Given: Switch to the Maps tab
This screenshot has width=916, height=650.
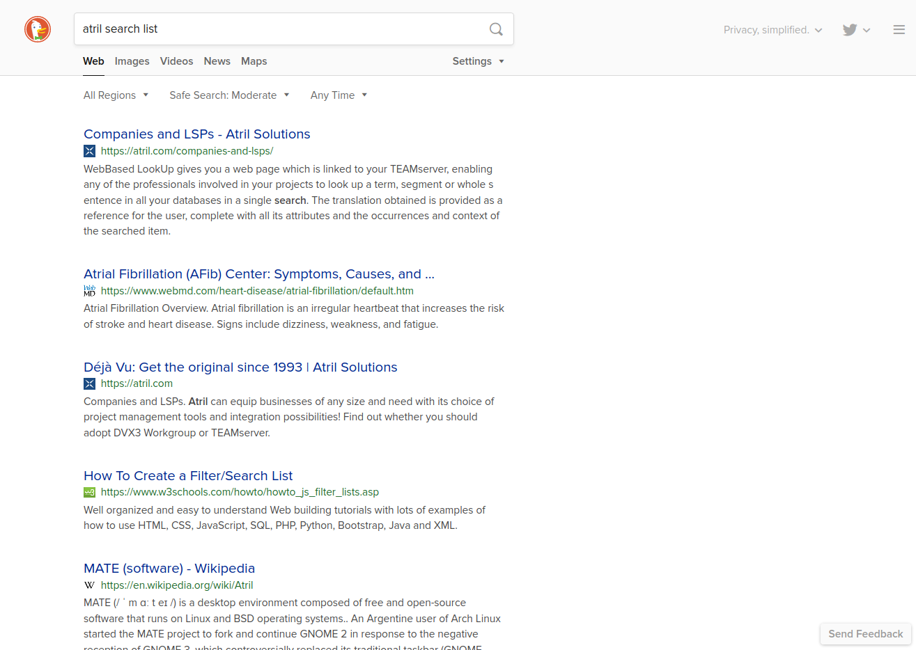Looking at the screenshot, I should click(254, 61).
